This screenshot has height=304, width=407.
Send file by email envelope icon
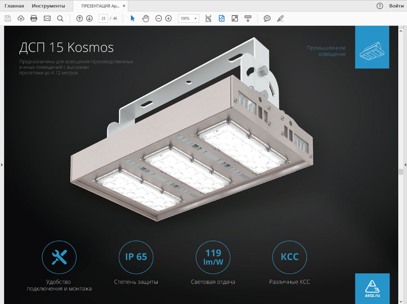coord(47,19)
